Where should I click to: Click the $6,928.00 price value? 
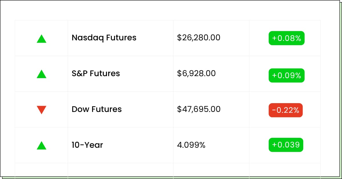pos(196,74)
